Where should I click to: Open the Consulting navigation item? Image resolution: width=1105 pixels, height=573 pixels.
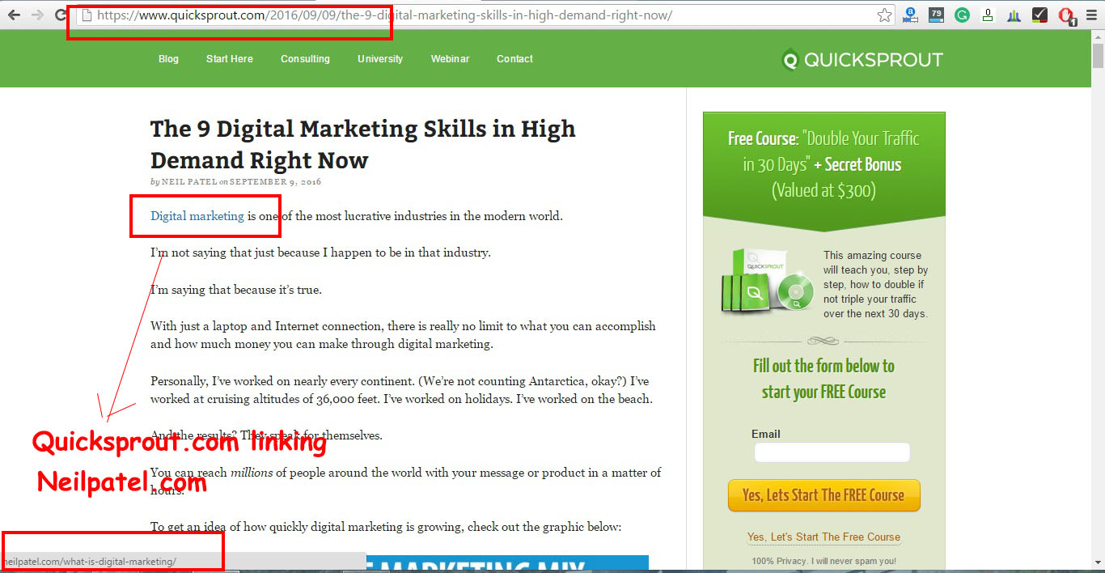point(305,59)
